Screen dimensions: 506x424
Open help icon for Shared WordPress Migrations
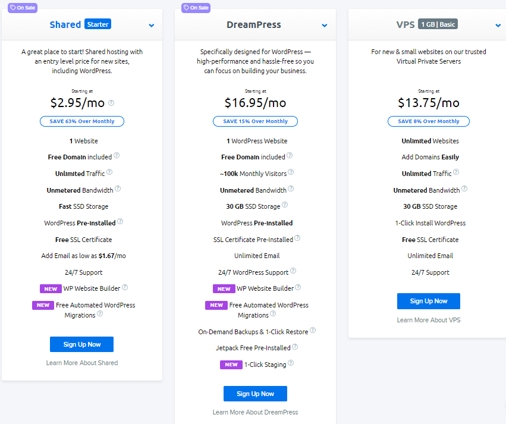pos(100,313)
